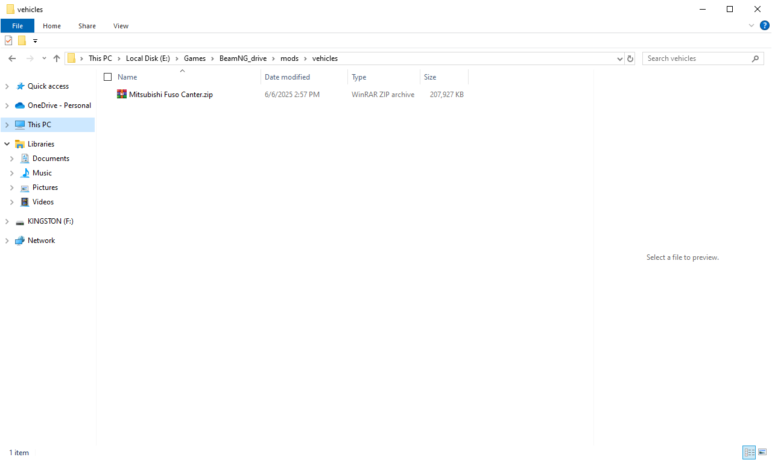Image resolution: width=772 pixels, height=460 pixels.
Task: Switch to Large icons view layout
Action: click(x=762, y=452)
